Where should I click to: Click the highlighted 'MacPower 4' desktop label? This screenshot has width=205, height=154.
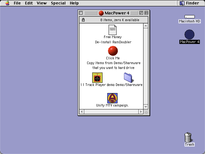click(190, 42)
